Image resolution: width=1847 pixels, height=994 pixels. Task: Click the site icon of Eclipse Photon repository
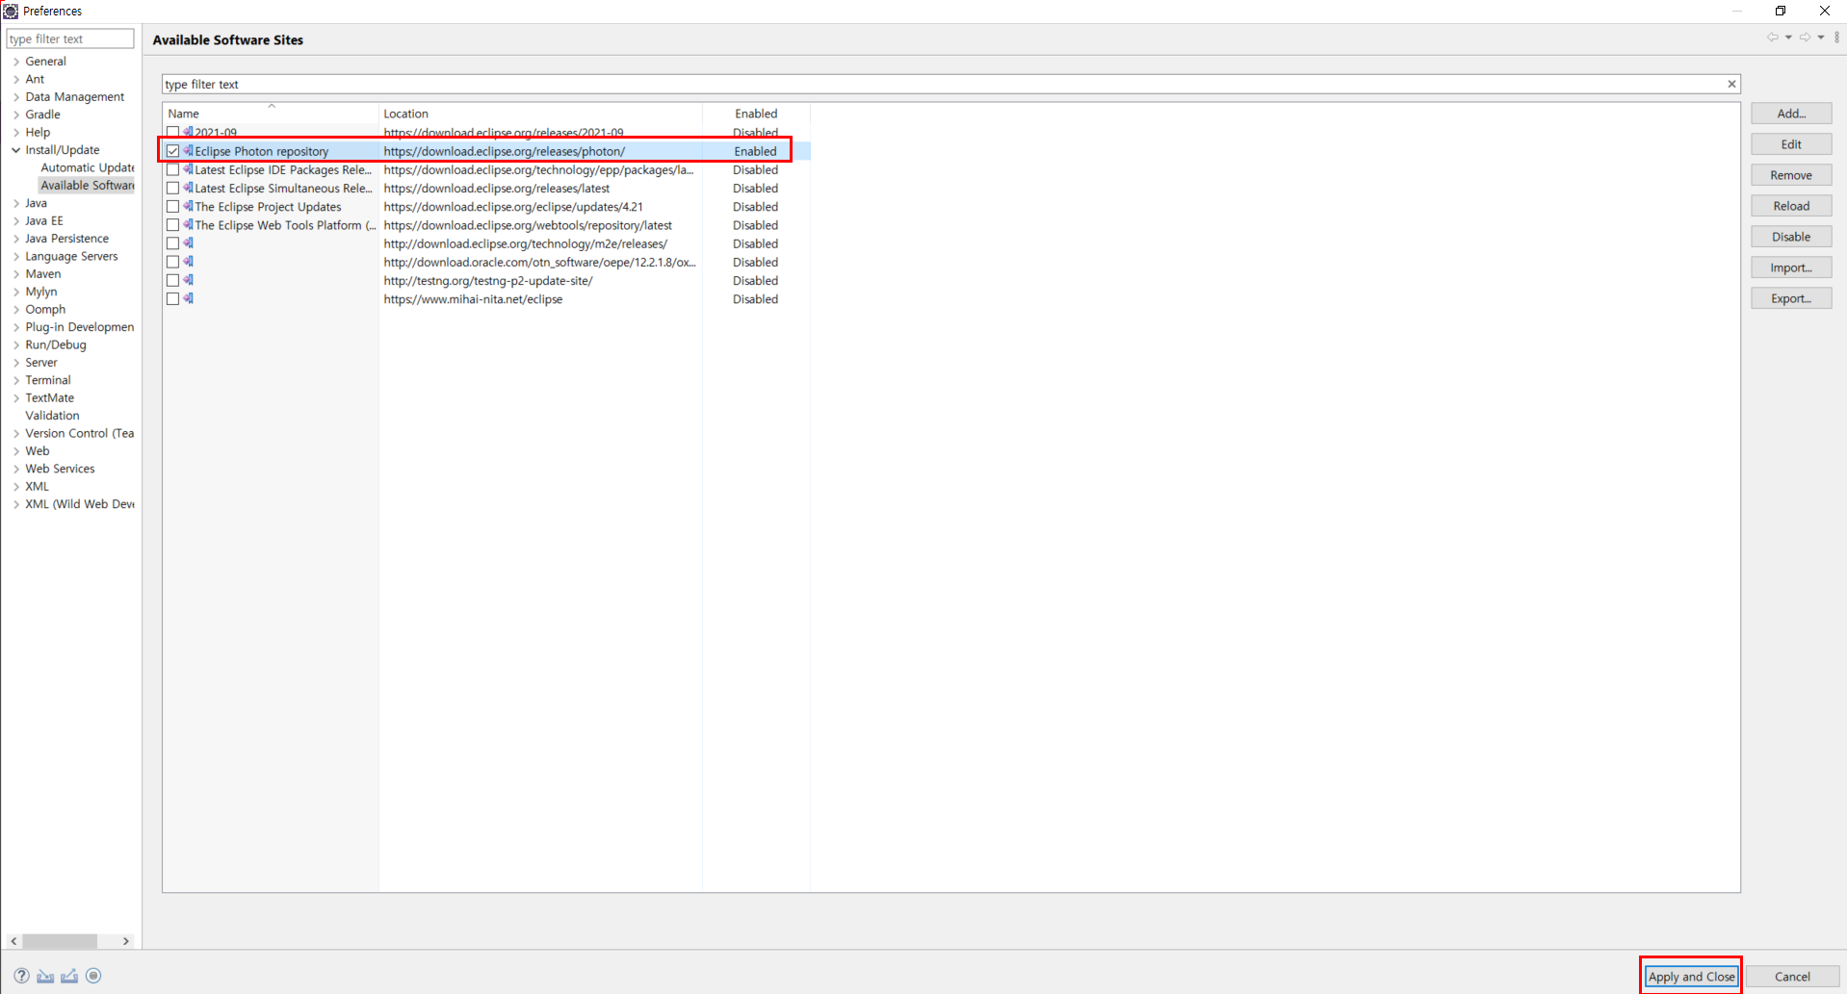click(189, 151)
